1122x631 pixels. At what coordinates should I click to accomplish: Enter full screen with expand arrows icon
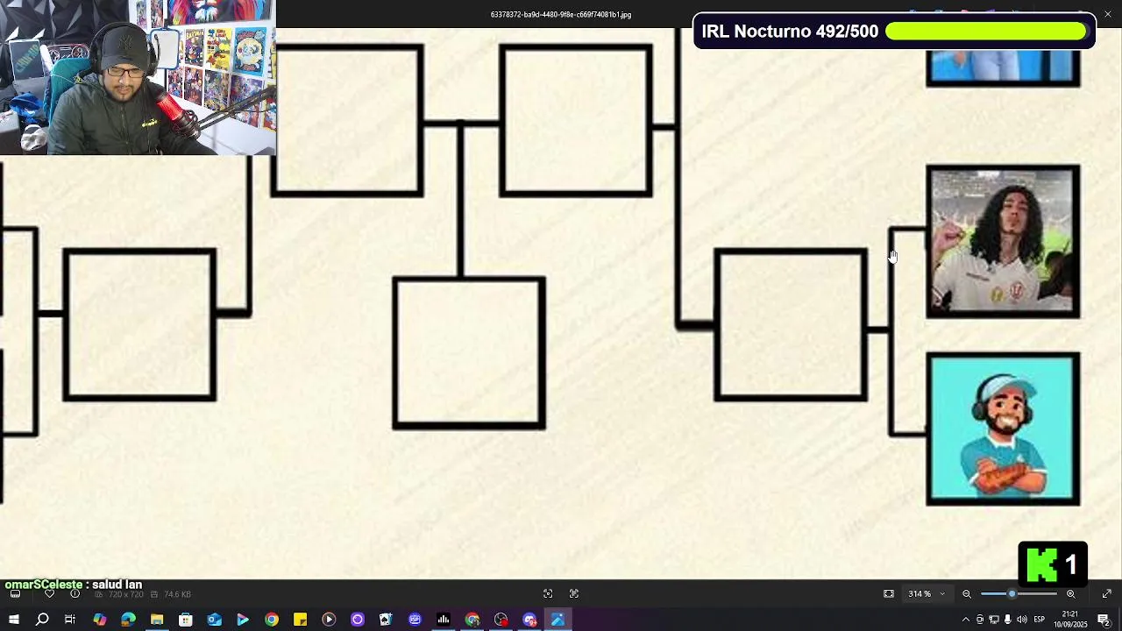tap(1106, 594)
